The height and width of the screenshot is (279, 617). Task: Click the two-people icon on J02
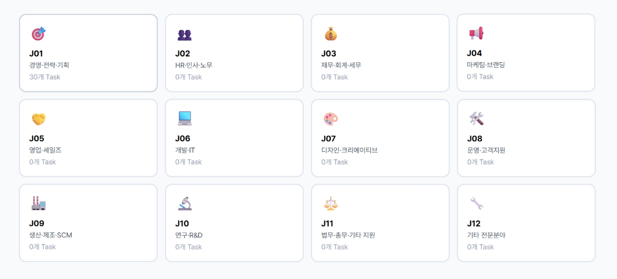click(x=185, y=34)
